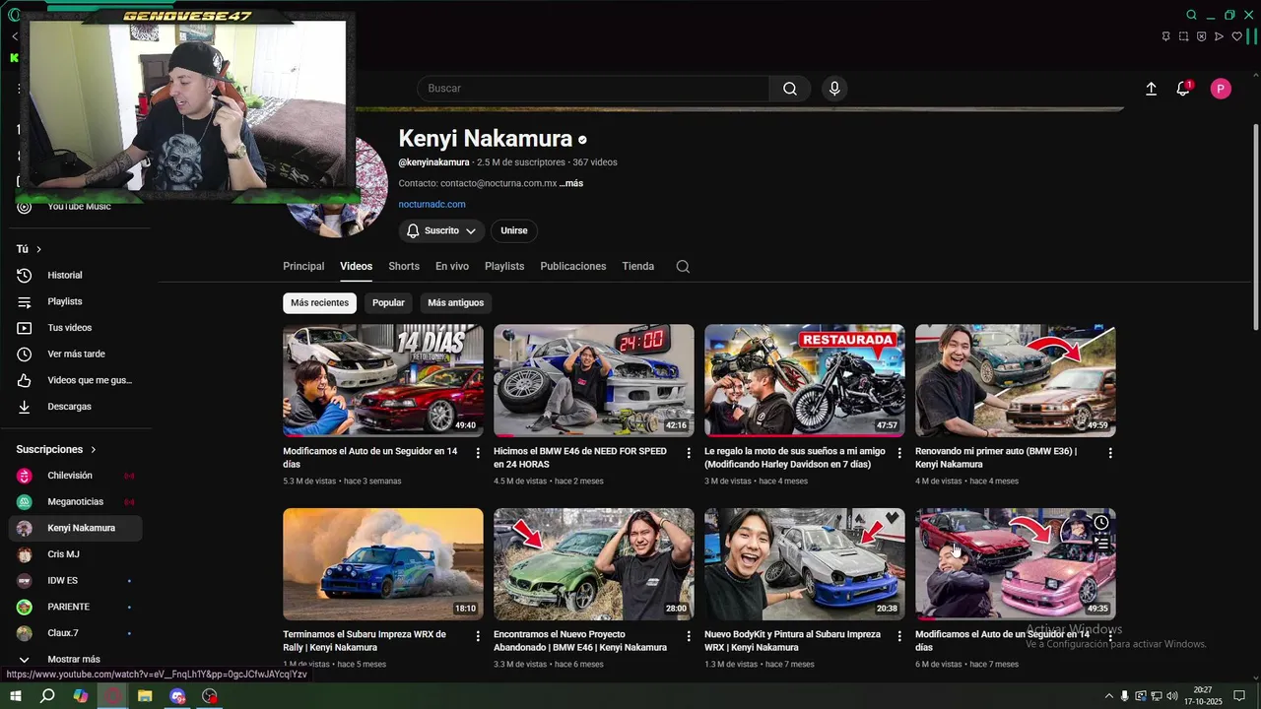
Task: Open Subaru Impreza rally thumbnail
Action: pyautogui.click(x=383, y=563)
